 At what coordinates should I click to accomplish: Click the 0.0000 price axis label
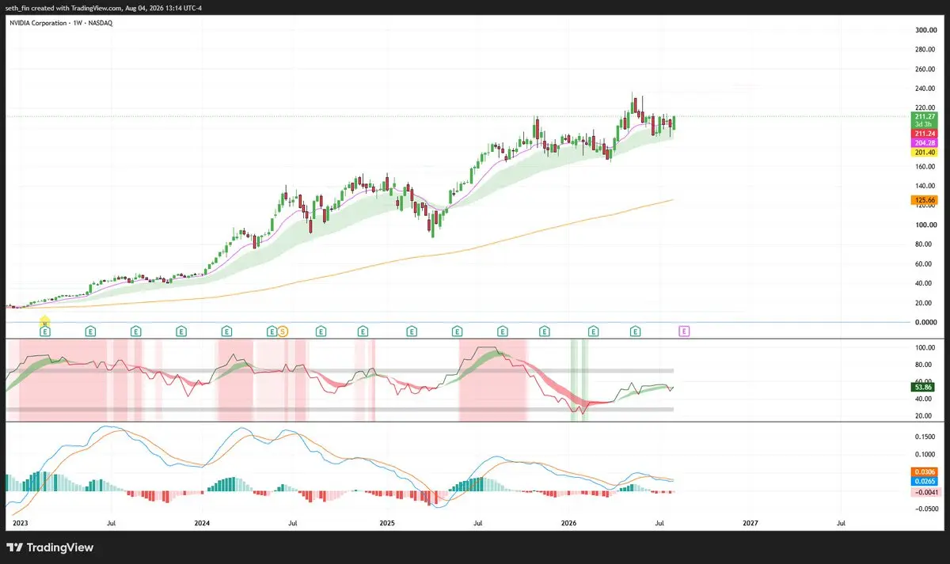[x=925, y=323]
